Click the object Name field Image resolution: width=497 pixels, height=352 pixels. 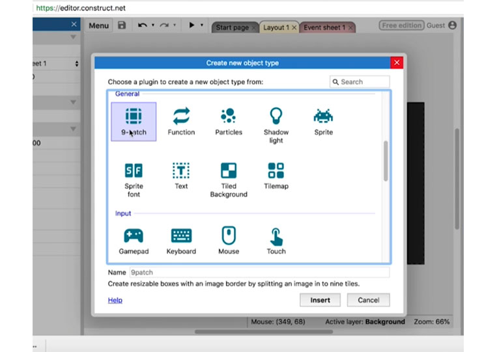[x=260, y=273]
